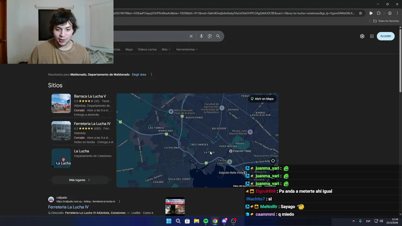Click the Museo Juan Manuel Blanes map marker
402x226 pixels.
click(x=250, y=132)
